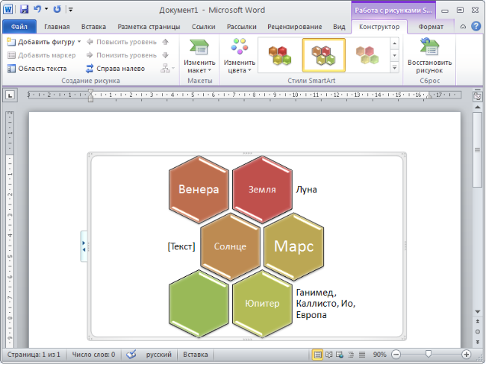Image resolution: width=486 pixels, height=365 pixels.
Task: Click Restore Graphic (Восстановить рисунок) icon
Action: pyautogui.click(x=429, y=55)
